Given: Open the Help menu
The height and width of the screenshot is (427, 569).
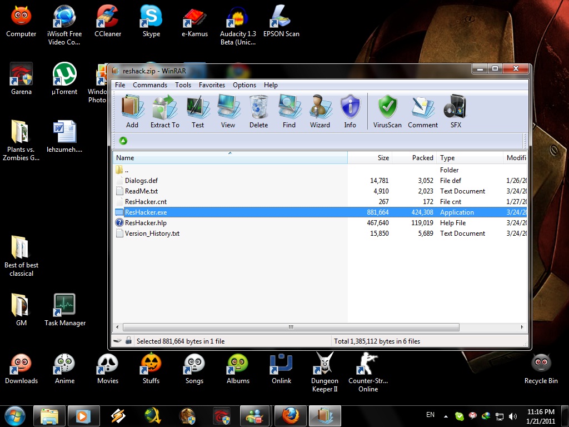Looking at the screenshot, I should pyautogui.click(x=271, y=85).
